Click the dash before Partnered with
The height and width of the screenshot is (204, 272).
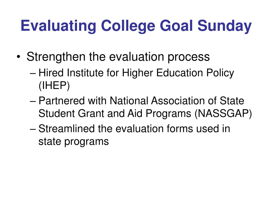coord(33,102)
